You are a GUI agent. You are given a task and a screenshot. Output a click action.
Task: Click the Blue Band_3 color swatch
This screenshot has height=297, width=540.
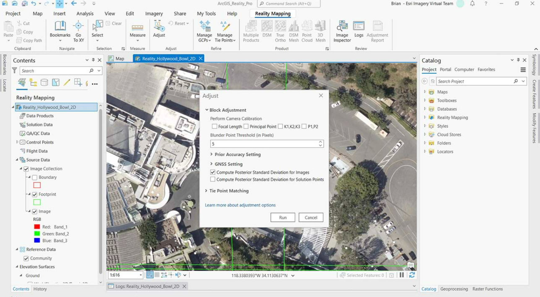coord(37,240)
